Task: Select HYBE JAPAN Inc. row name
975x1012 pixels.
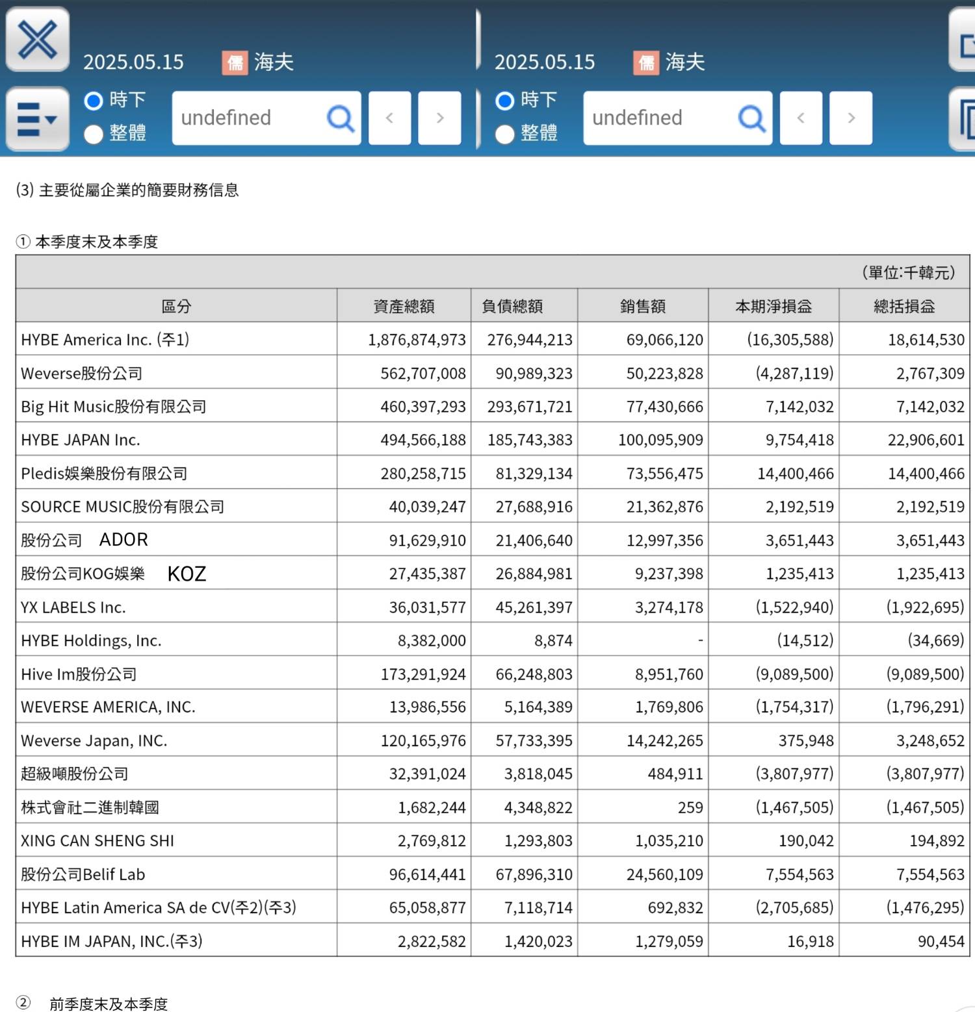Action: click(x=81, y=440)
